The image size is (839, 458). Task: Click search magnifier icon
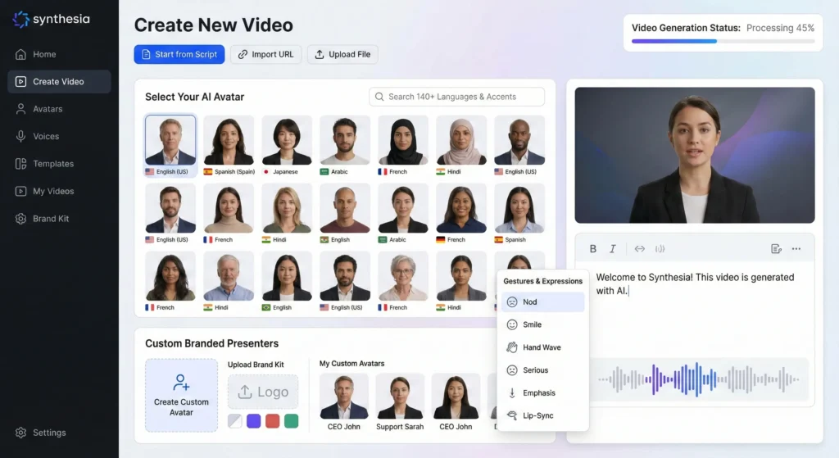379,97
